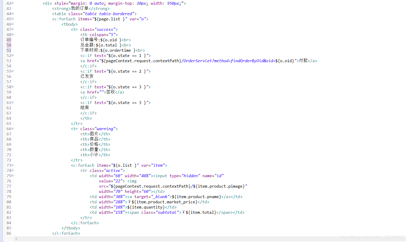Click the closing </tbody> tag
Image resolution: width=406 pixels, height=242 pixels.
click(x=71, y=228)
